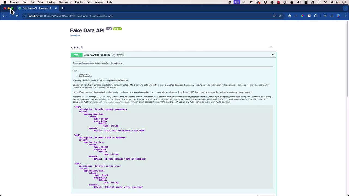
Task: Open the /openapi.json link
Action: coord(75,35)
